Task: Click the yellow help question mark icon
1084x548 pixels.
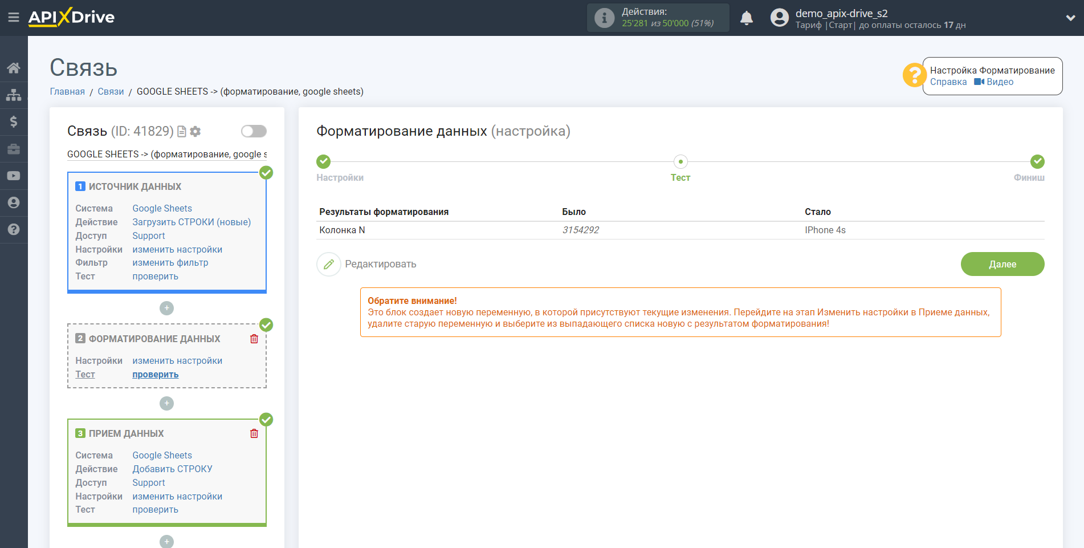Action: coord(914,75)
